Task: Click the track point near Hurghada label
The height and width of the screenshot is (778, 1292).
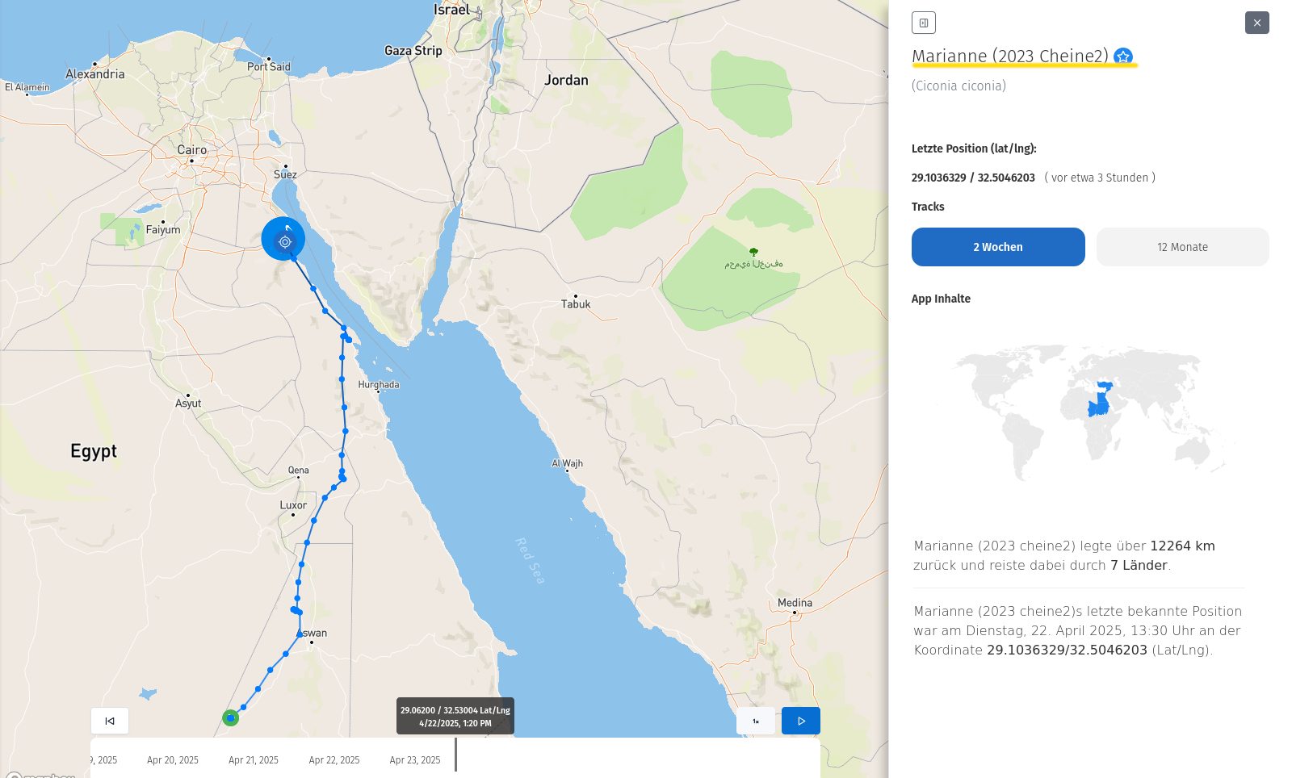Action: (342, 379)
